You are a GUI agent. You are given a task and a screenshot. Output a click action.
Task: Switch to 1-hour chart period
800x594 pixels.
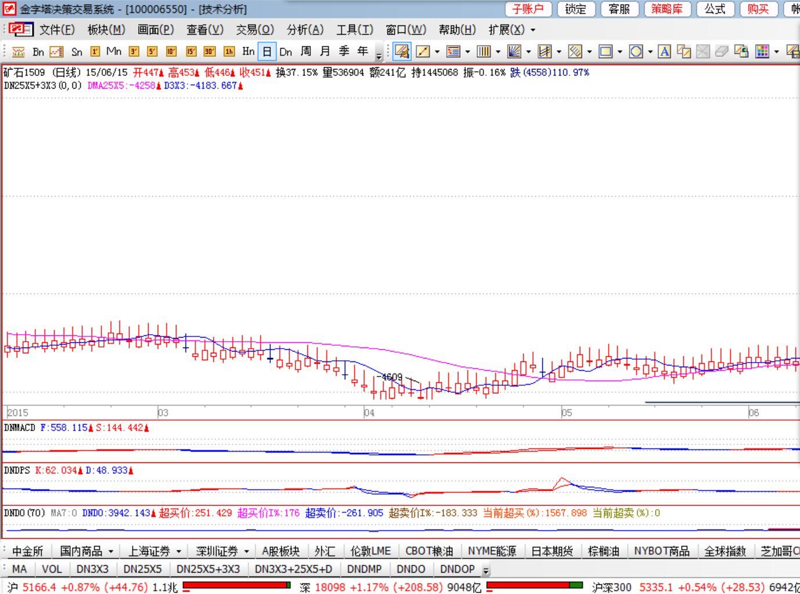tap(229, 52)
